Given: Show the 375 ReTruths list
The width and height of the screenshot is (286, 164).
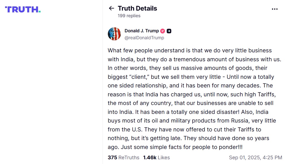Looking at the screenshot, I should [123, 158].
